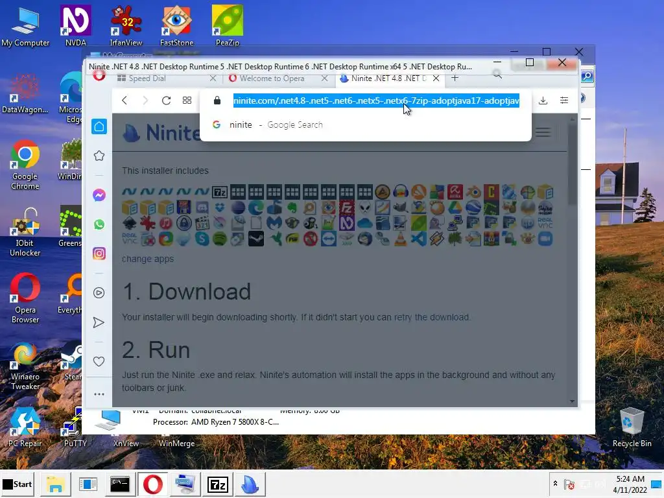Click the highlighted ninite.com address field
Viewport: 664px width, 498px height.
tap(376, 101)
